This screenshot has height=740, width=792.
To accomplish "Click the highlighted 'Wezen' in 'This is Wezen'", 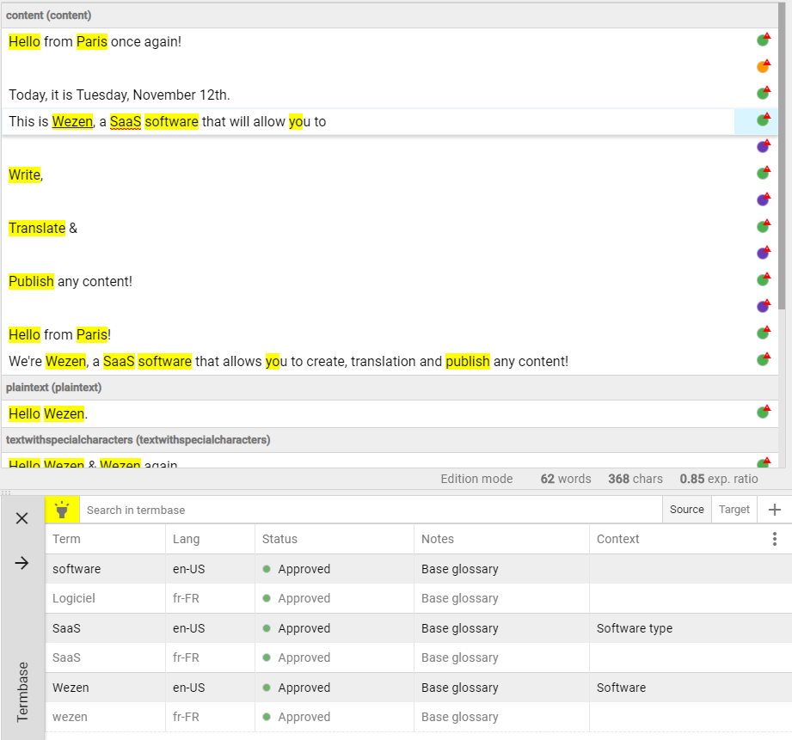I will 72,122.
